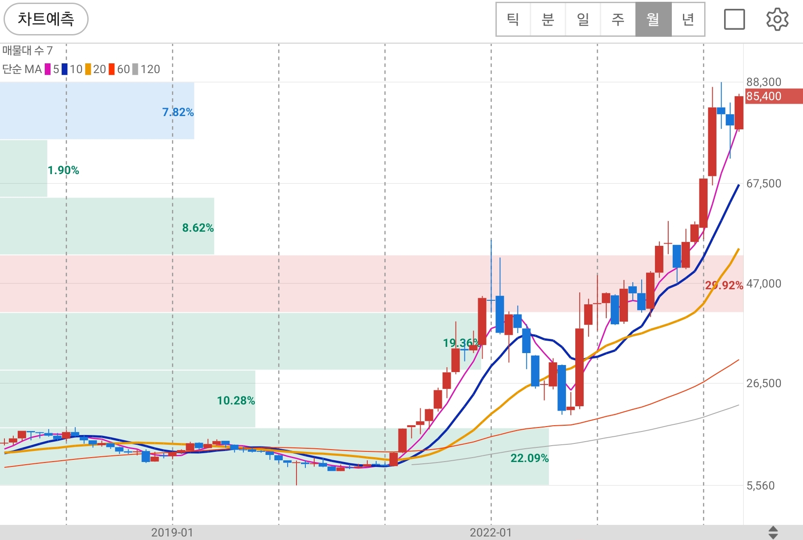The width and height of the screenshot is (803, 540).
Task: Tap the fullscreen square icon
Action: pyautogui.click(x=734, y=19)
